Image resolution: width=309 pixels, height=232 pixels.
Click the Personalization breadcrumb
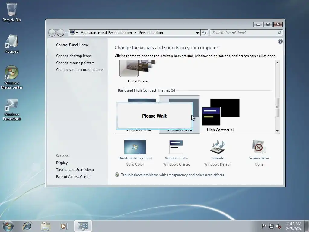[151, 33]
